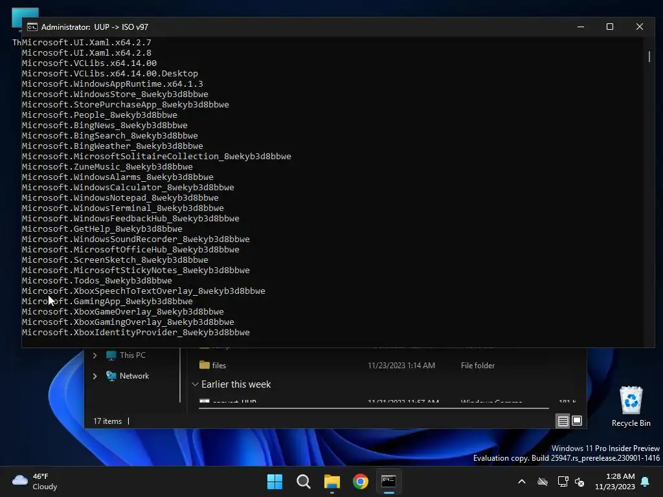Screen dimensions: 663x497
Task: Open File Explorer from the taskbar
Action: 332,481
